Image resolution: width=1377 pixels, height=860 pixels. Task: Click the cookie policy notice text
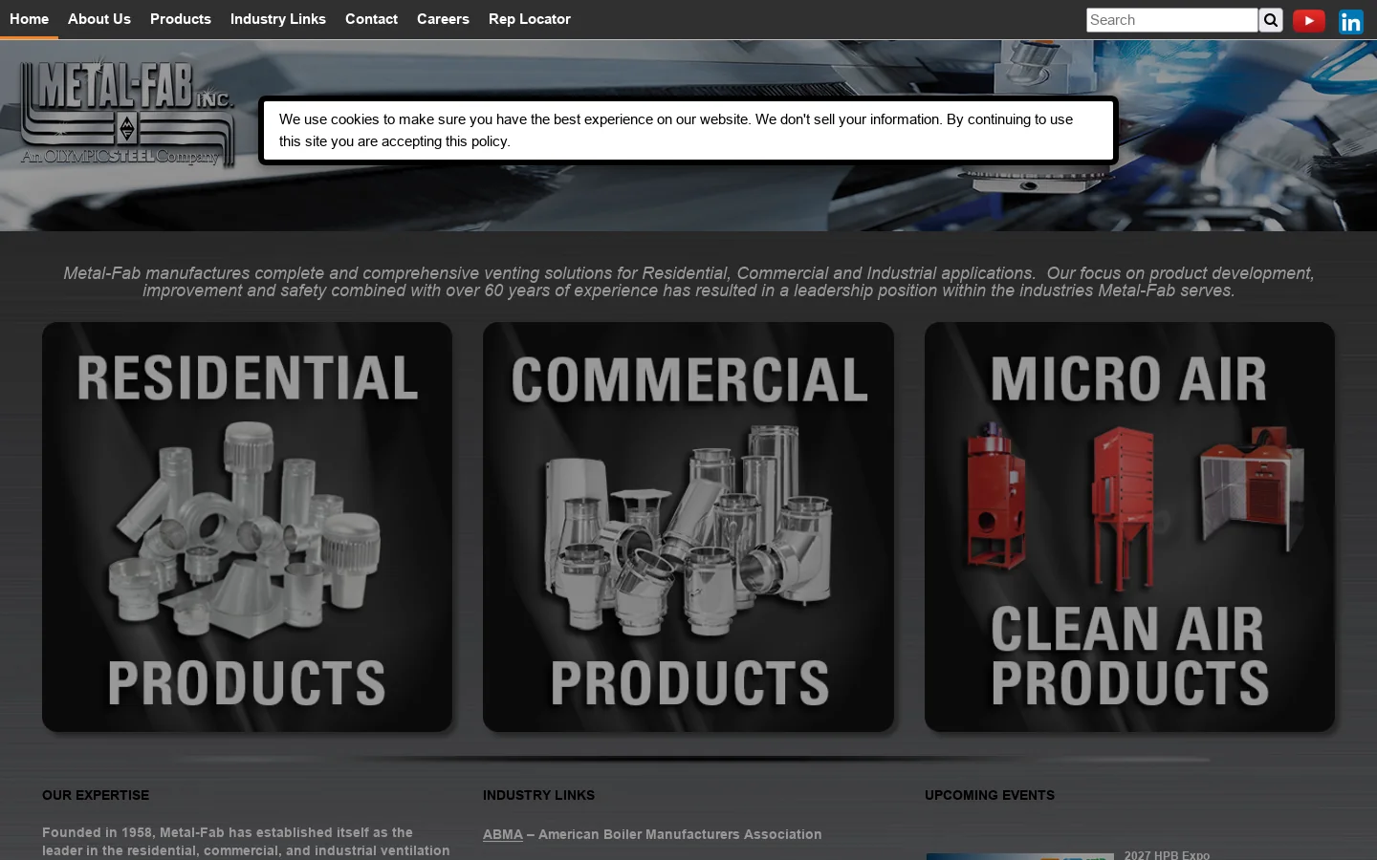pos(676,130)
